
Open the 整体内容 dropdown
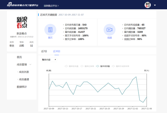click(x=49, y=60)
